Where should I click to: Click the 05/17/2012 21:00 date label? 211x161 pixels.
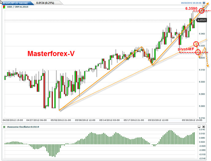134,120
